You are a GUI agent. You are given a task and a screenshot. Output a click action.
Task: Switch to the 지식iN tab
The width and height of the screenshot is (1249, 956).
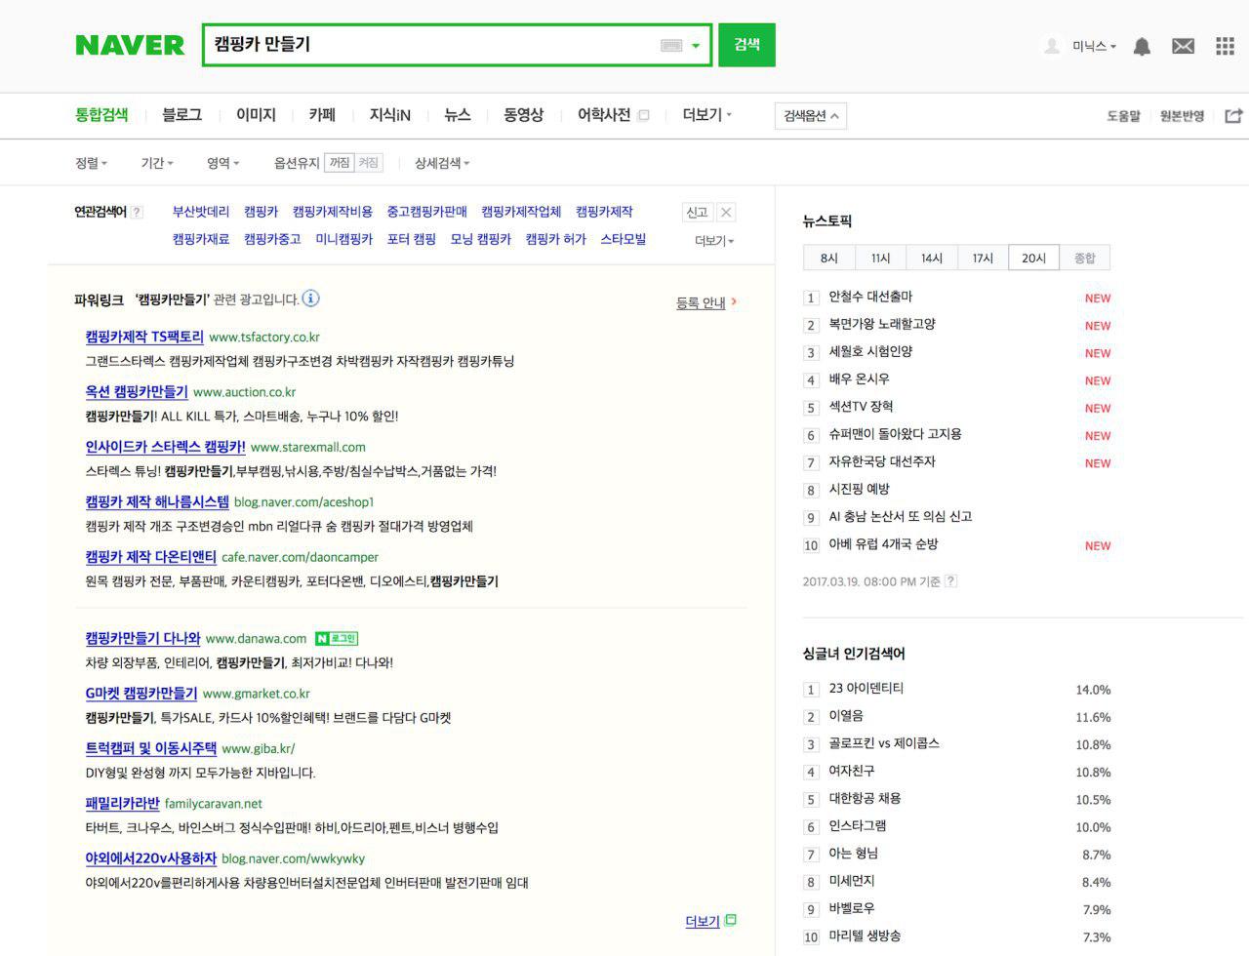[389, 115]
